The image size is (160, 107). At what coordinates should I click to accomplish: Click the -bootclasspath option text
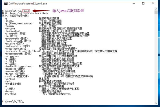(18, 41)
